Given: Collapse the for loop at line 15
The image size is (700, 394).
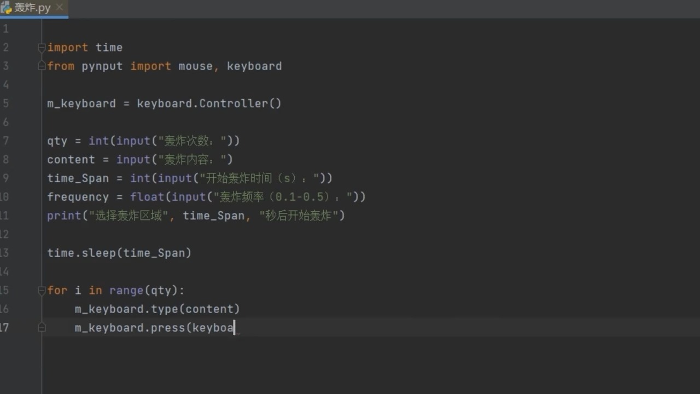Looking at the screenshot, I should pos(42,291).
